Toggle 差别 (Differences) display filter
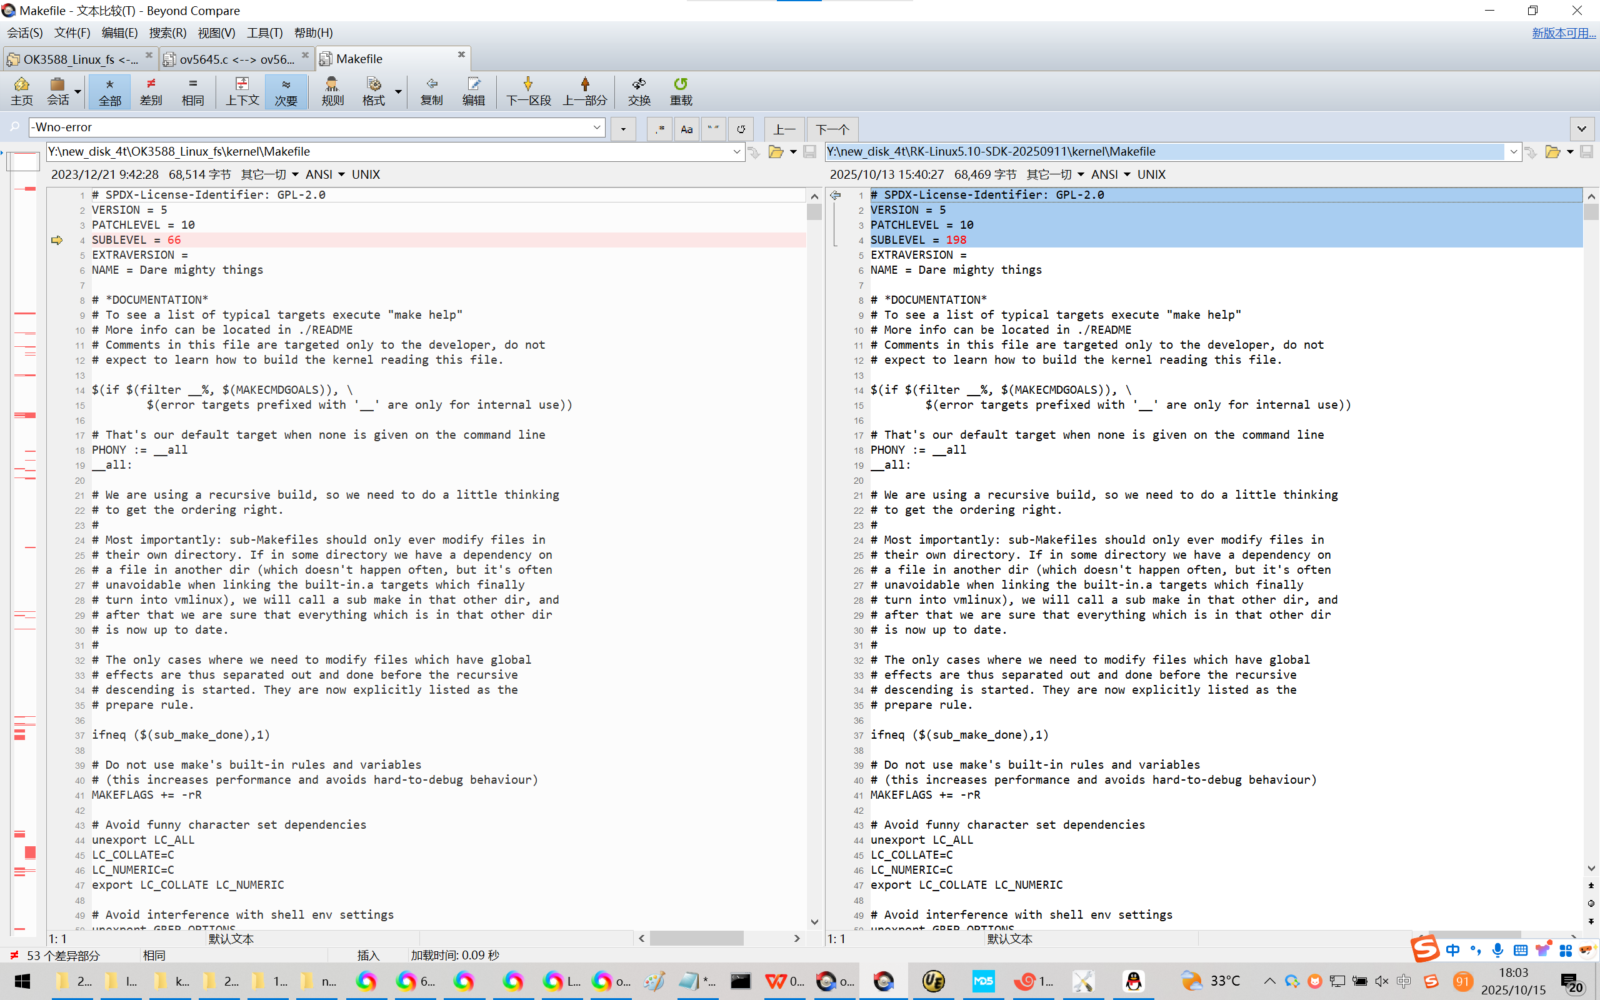Screen dimensions: 1600x1000 [x=151, y=91]
